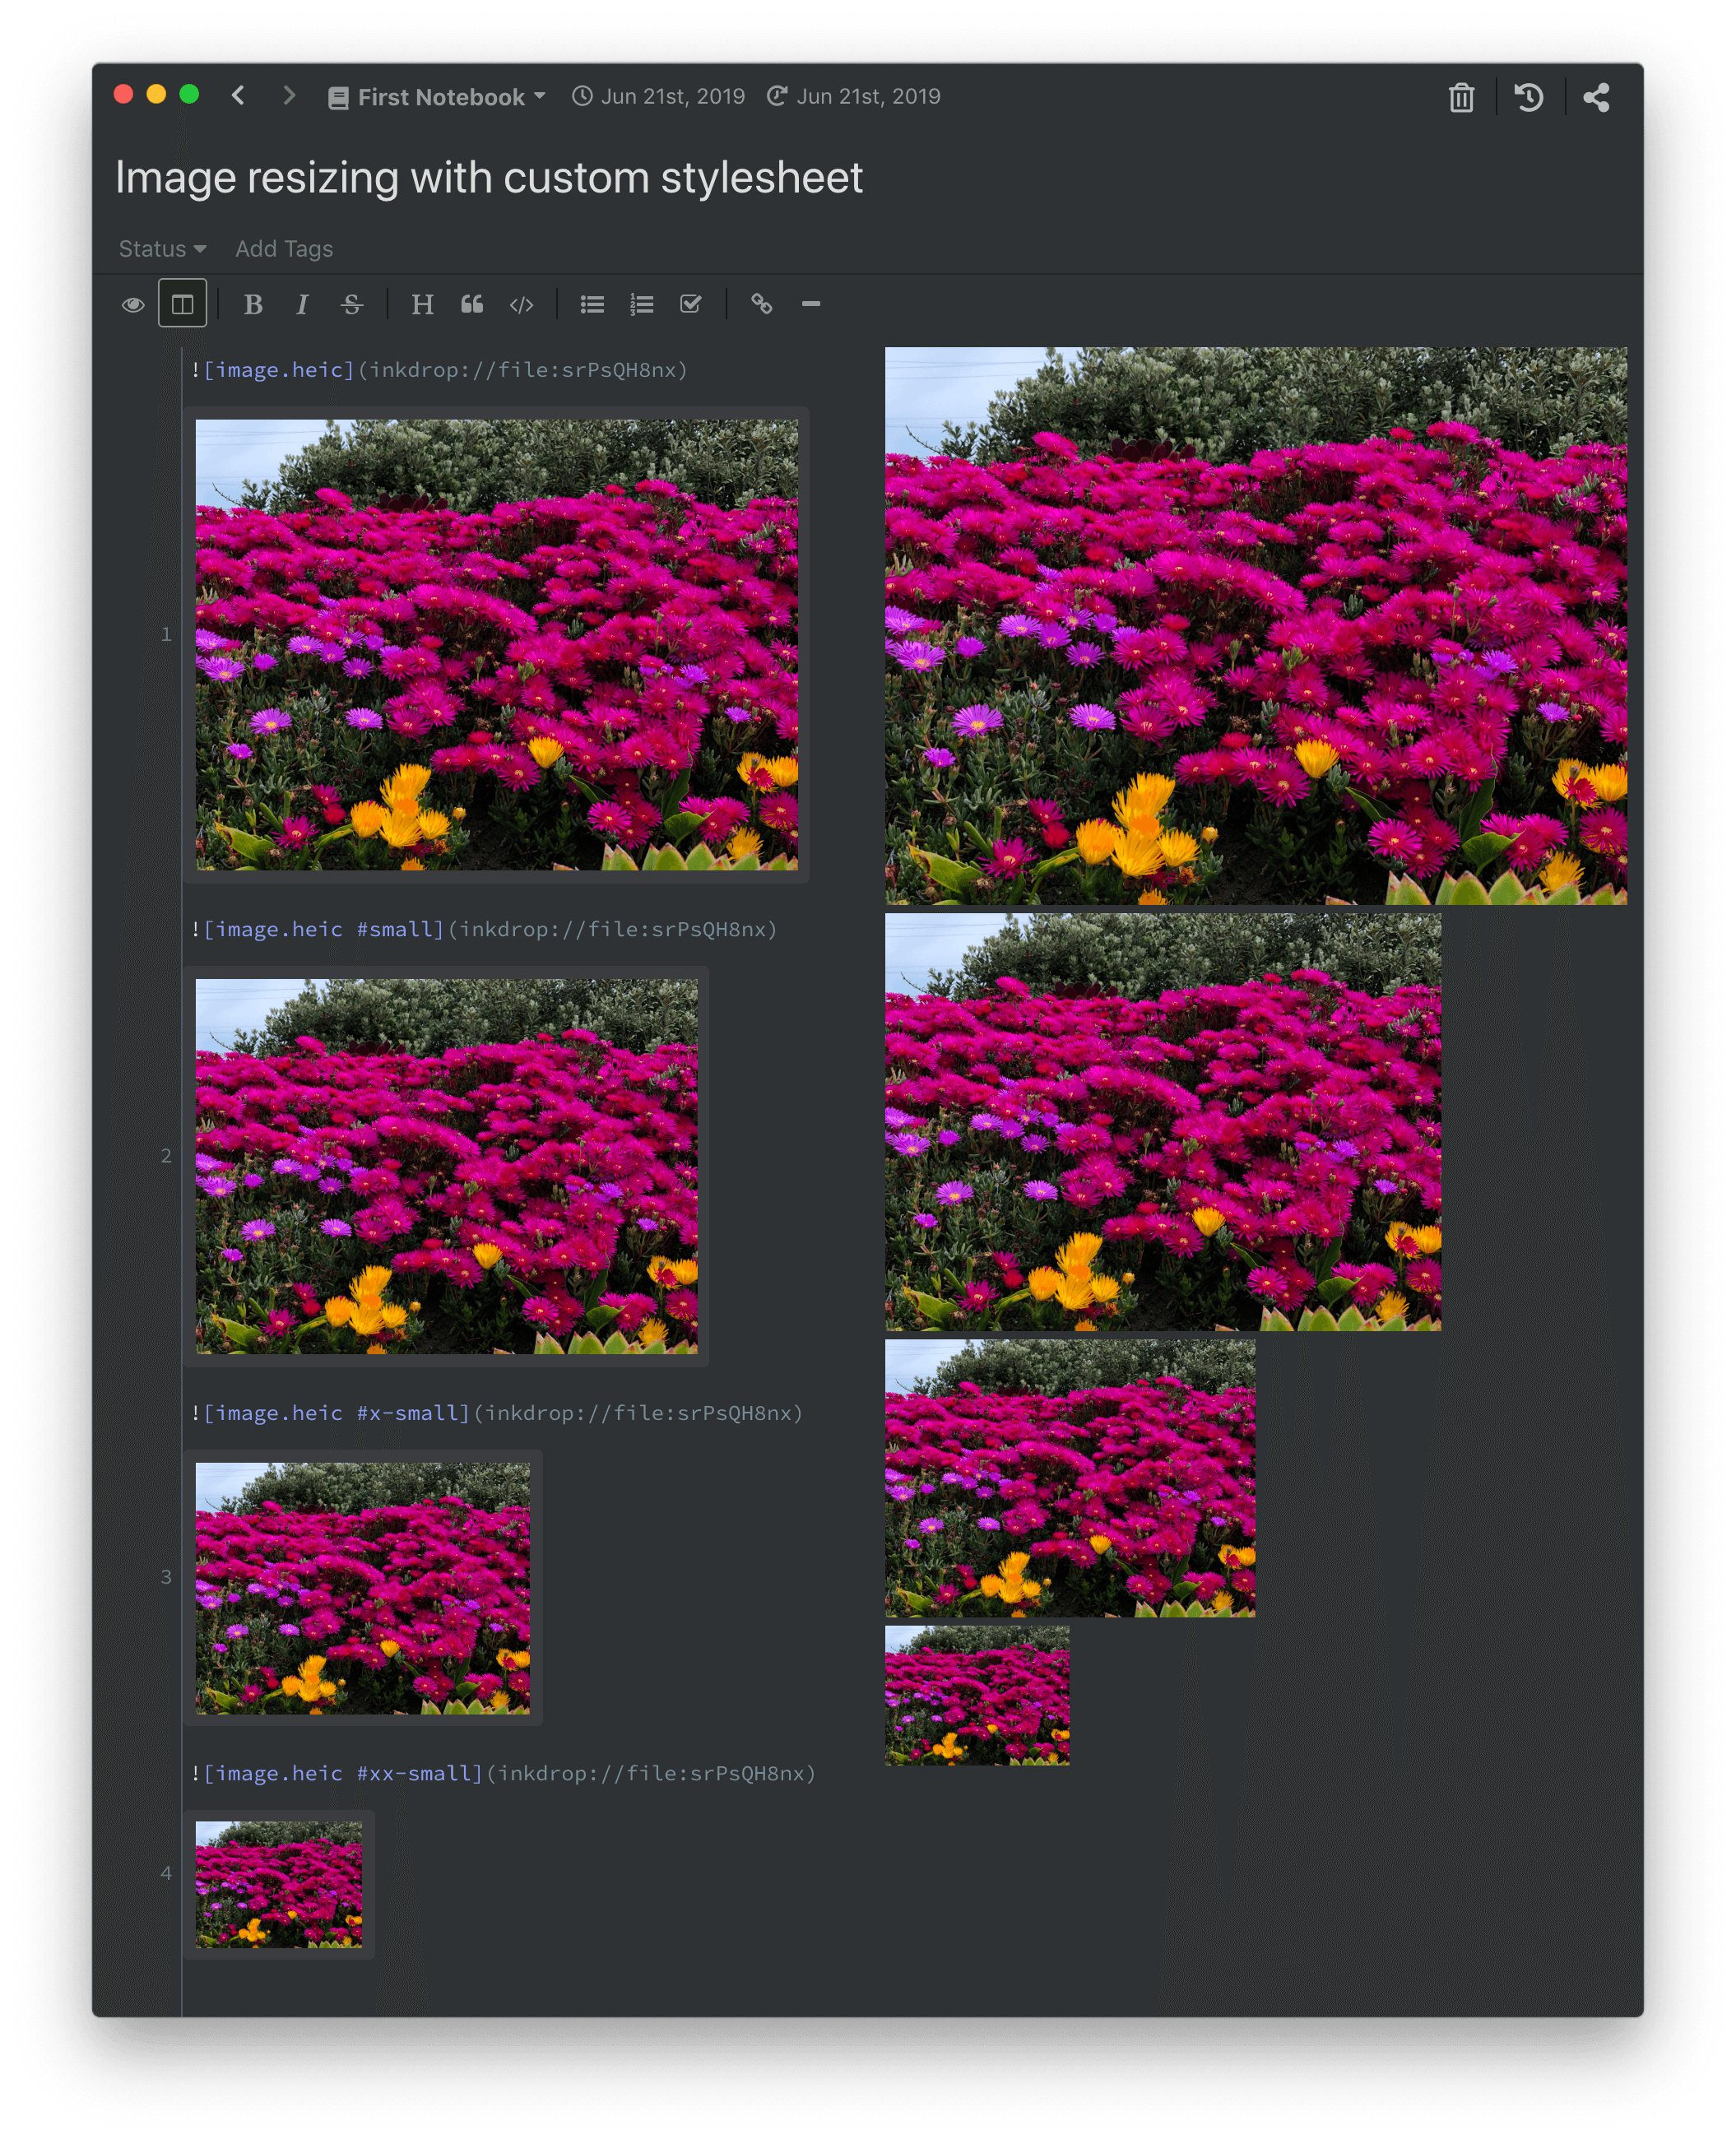
Task: Open the revision history
Action: click(1528, 97)
